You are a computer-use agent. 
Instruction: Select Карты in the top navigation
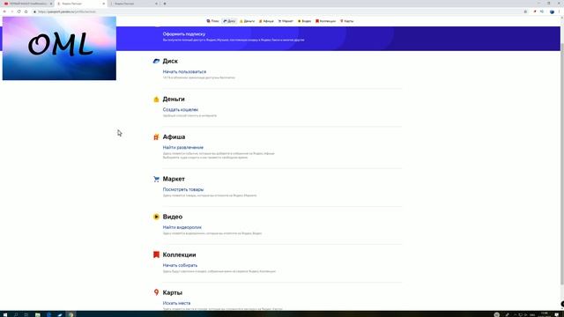click(x=346, y=21)
